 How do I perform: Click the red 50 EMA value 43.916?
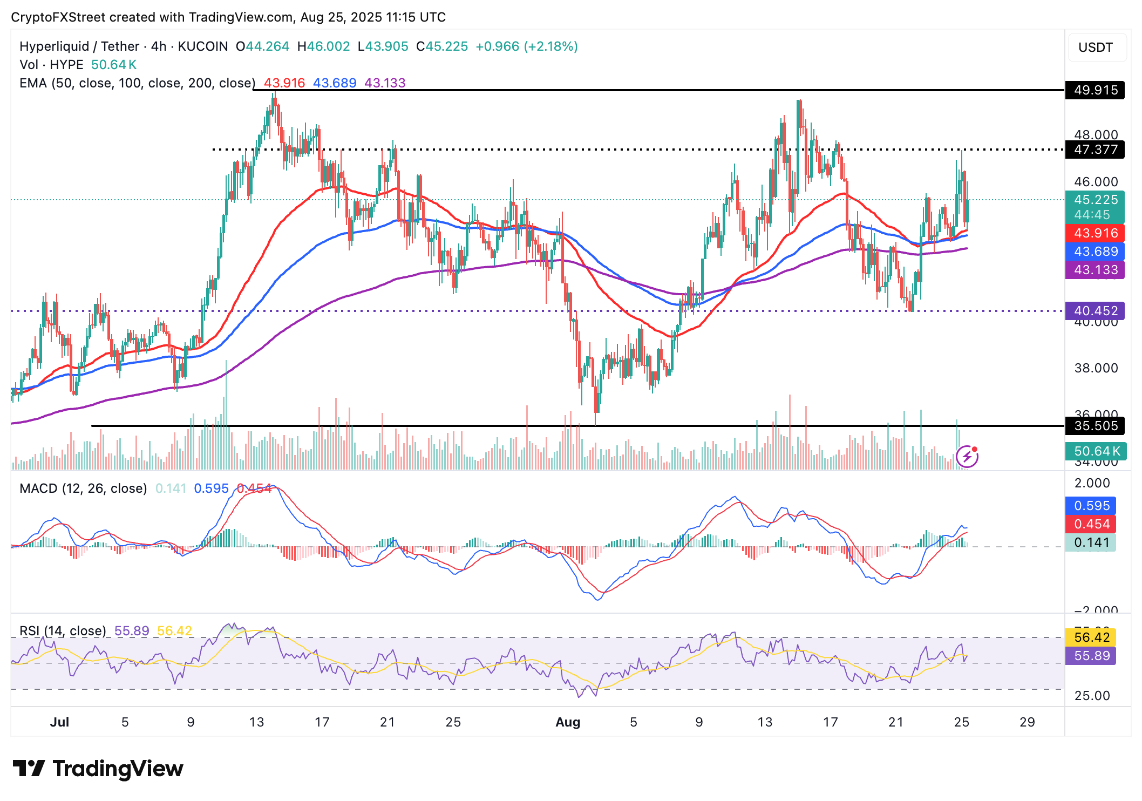[x=1095, y=233]
